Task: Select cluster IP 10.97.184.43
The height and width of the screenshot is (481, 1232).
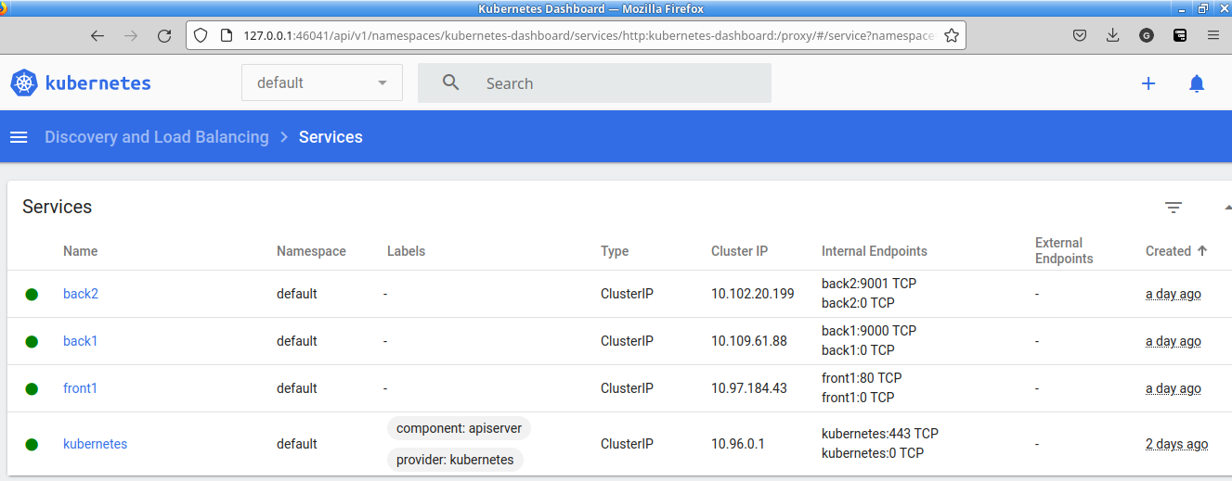Action: coord(749,388)
